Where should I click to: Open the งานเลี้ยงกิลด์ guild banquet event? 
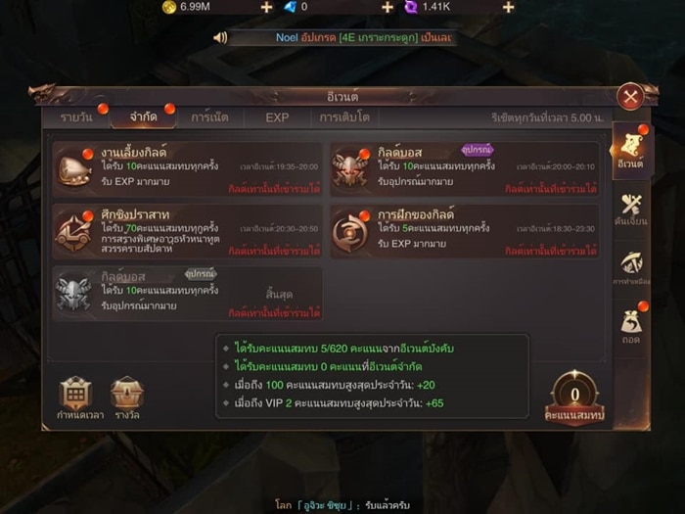click(188, 169)
